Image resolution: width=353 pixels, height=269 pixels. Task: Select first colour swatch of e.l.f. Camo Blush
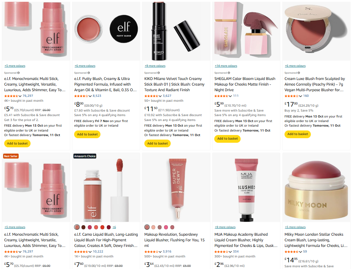[77, 227]
